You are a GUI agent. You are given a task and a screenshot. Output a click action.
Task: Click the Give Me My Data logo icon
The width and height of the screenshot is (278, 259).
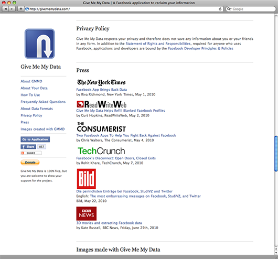click(x=40, y=44)
